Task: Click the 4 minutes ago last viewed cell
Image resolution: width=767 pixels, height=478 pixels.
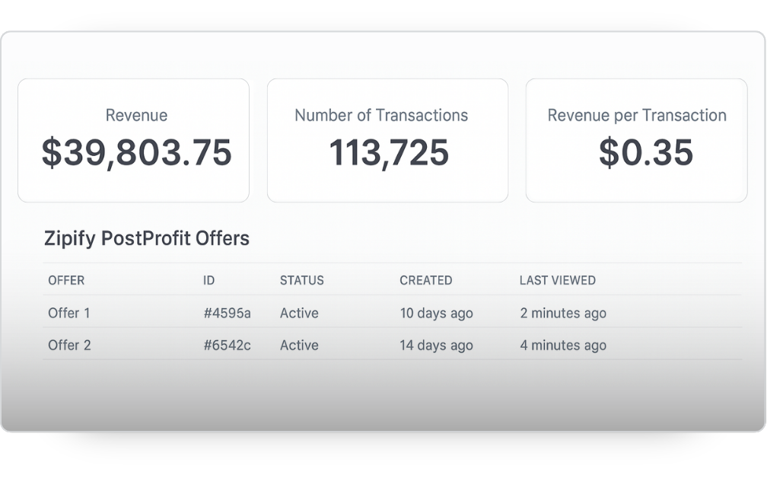Action: (x=563, y=345)
